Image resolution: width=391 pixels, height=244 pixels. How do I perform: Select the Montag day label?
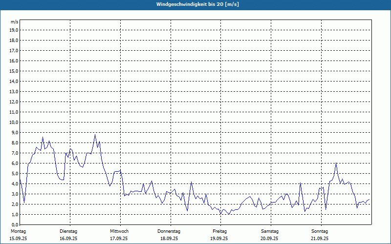click(x=18, y=231)
